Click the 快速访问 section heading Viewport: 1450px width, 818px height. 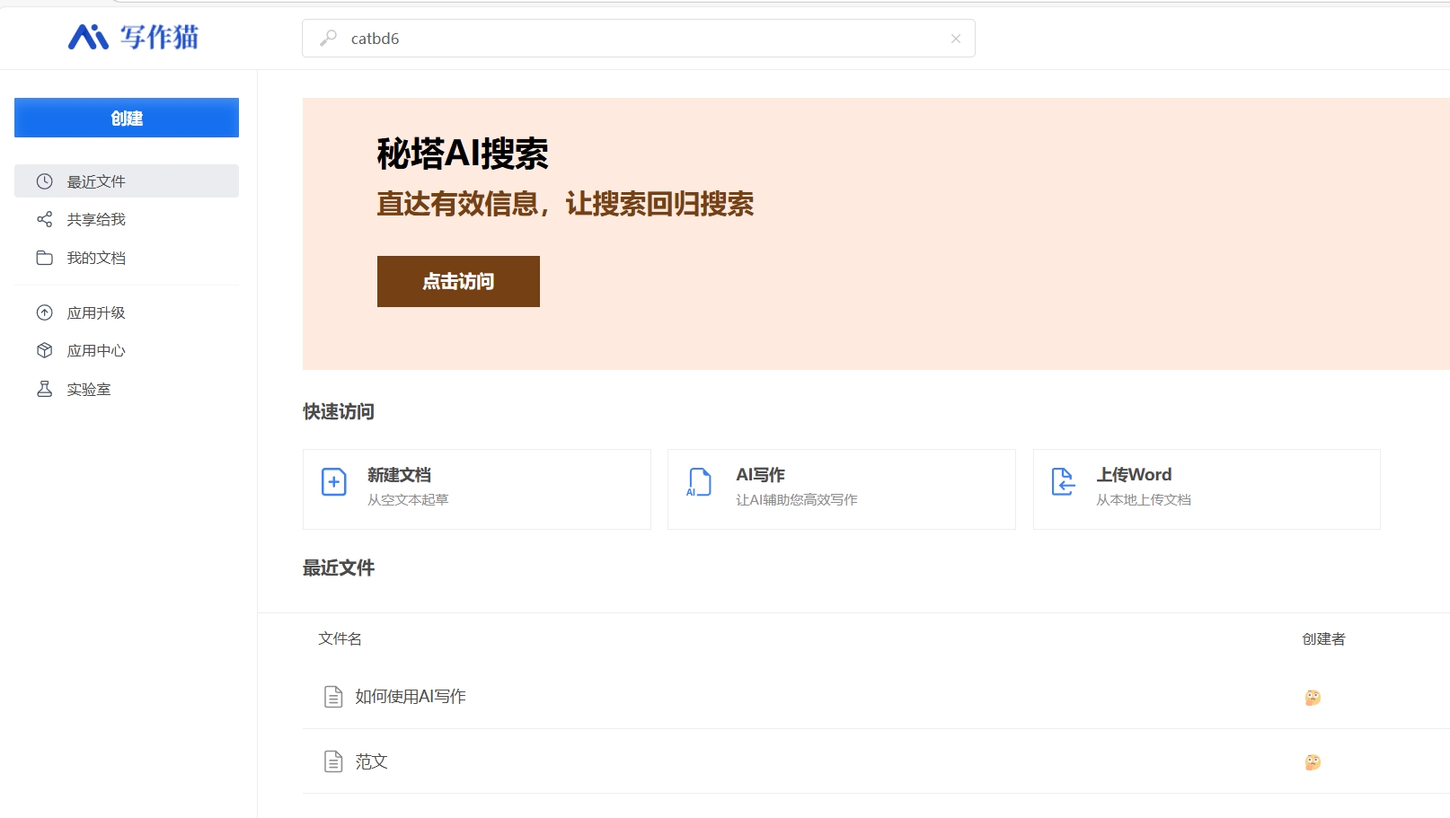click(339, 411)
